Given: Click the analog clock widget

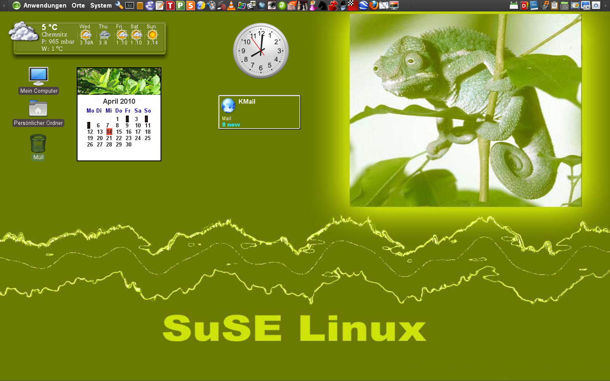Looking at the screenshot, I should click(x=261, y=51).
